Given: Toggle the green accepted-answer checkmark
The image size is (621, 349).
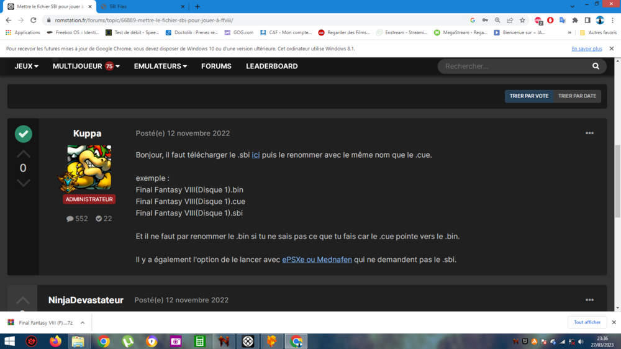Looking at the screenshot, I should click(x=23, y=134).
